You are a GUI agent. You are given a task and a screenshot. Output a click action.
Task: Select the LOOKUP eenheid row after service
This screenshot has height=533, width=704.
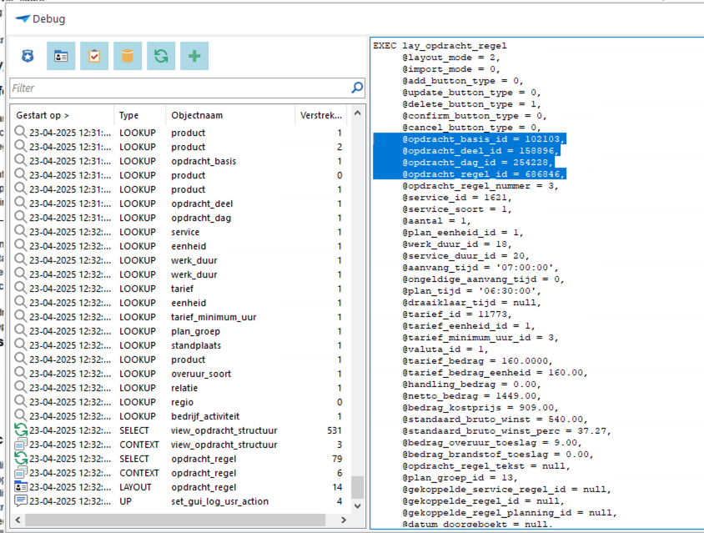181,246
